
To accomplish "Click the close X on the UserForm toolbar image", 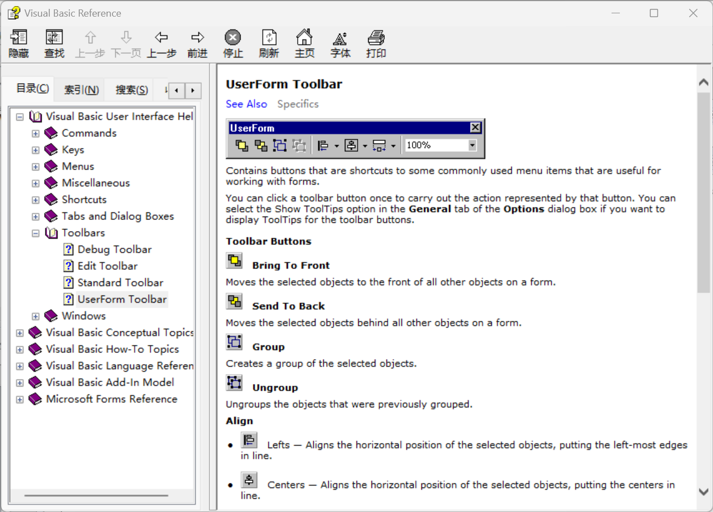I will 475,128.
